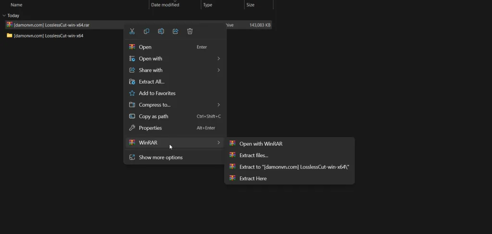
Task: Click Show more options
Action: 160,157
